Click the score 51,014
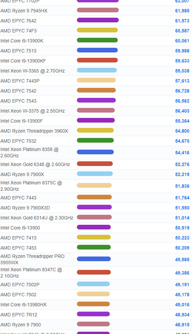192x334 pixels. click(182, 218)
